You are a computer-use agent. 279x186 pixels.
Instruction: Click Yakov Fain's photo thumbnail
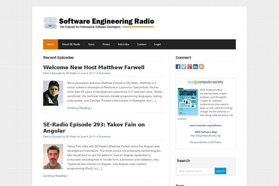coord(53,157)
